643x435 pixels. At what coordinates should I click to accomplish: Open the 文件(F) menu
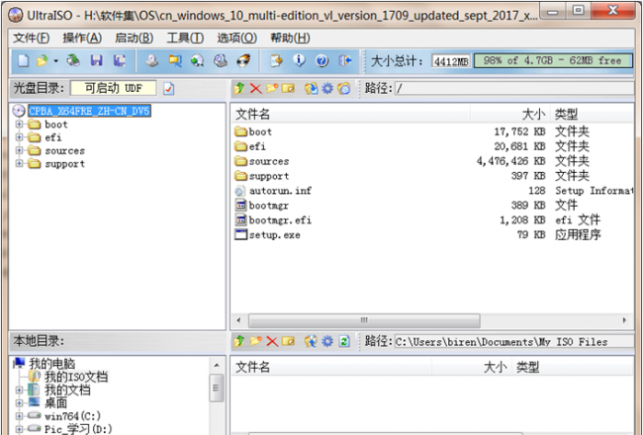click(x=32, y=39)
